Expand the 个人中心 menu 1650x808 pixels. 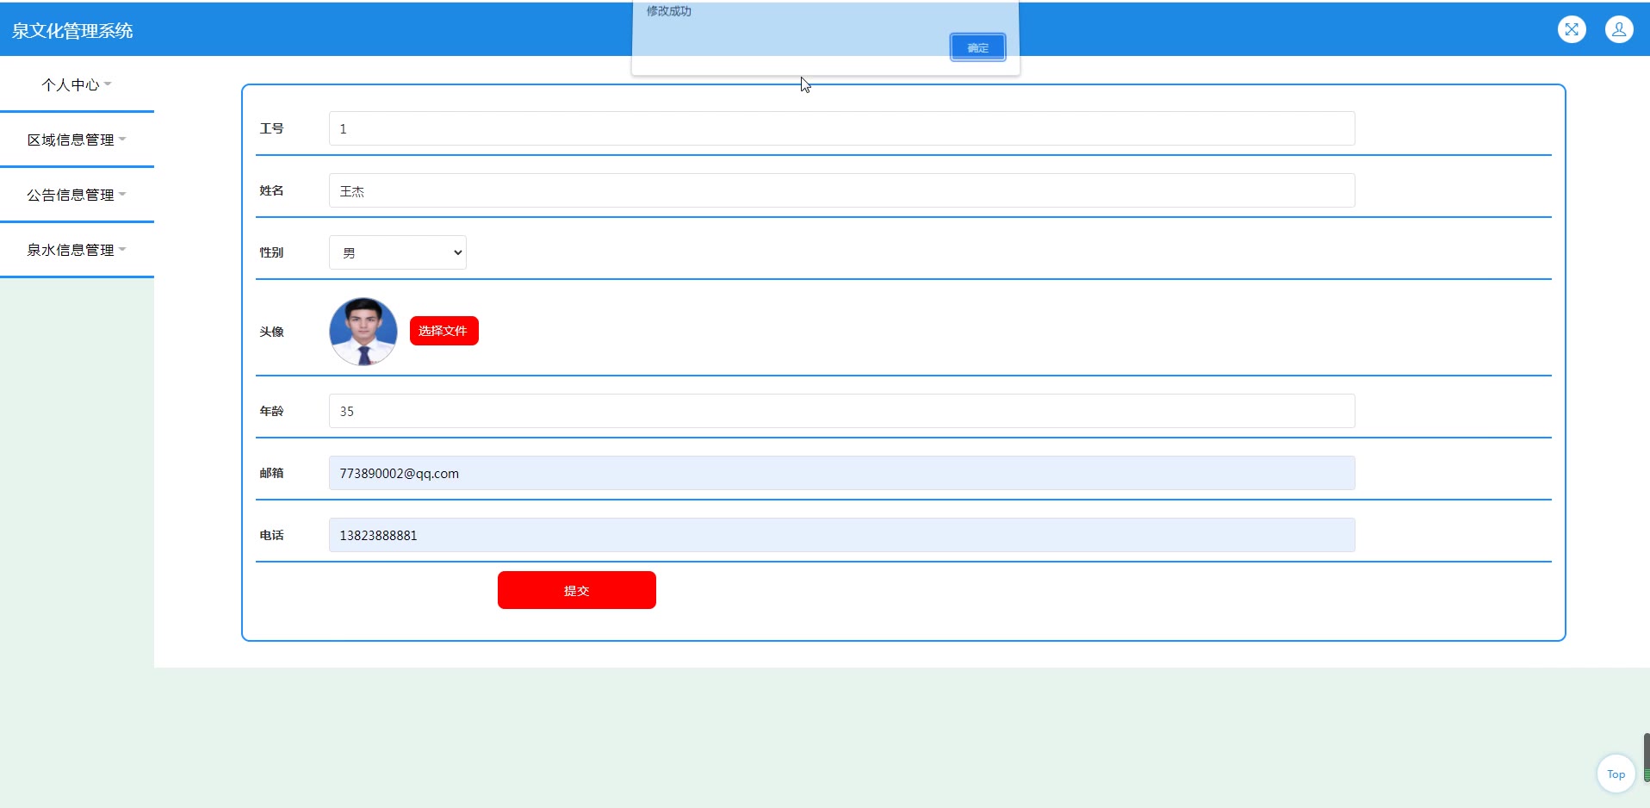(77, 84)
